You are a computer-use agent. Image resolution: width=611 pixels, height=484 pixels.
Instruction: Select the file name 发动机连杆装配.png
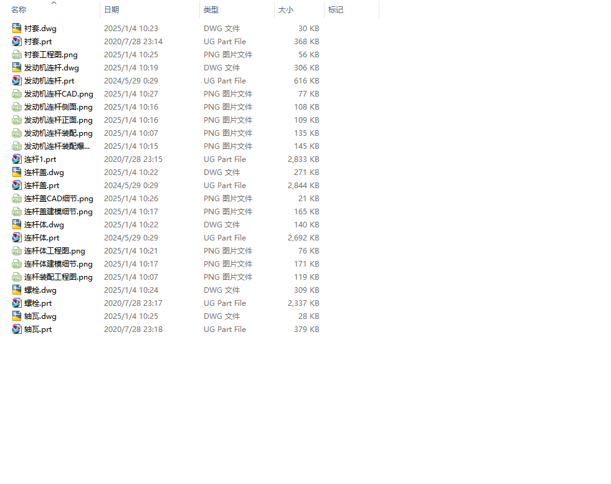point(59,133)
